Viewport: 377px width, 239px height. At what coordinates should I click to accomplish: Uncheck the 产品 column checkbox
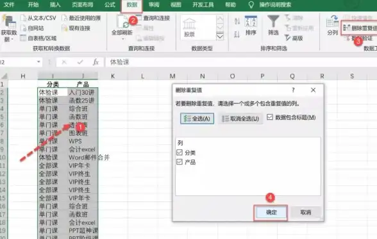[x=180, y=162]
